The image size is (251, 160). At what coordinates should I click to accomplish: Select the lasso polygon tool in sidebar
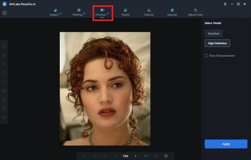(x=4, y=64)
